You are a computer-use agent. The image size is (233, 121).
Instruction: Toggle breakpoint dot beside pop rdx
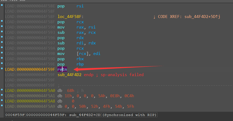click(x=2, y=37)
